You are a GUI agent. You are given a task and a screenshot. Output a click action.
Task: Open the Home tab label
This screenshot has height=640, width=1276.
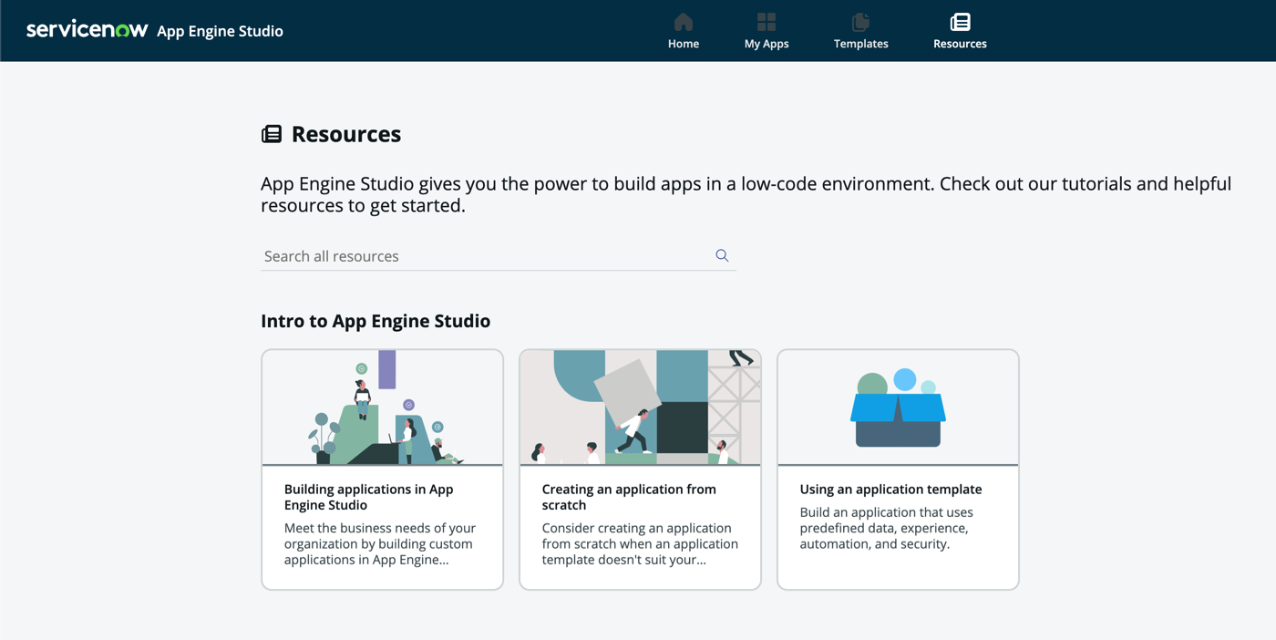(x=684, y=44)
